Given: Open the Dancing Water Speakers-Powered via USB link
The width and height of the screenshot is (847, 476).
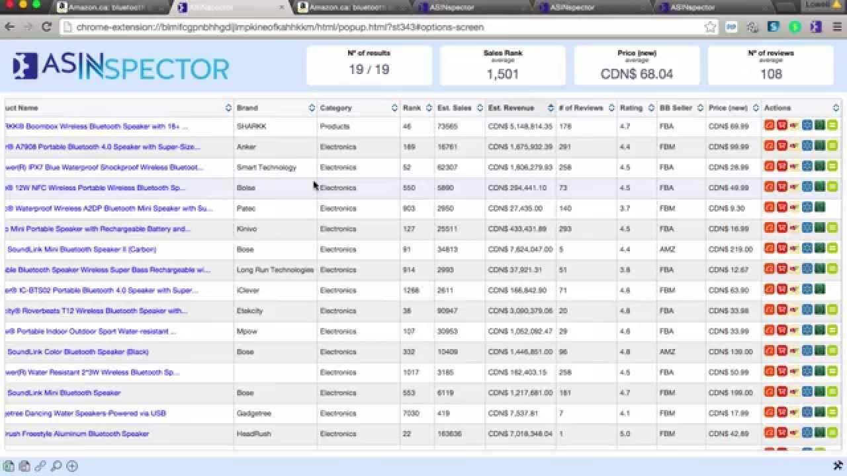Looking at the screenshot, I should (86, 413).
